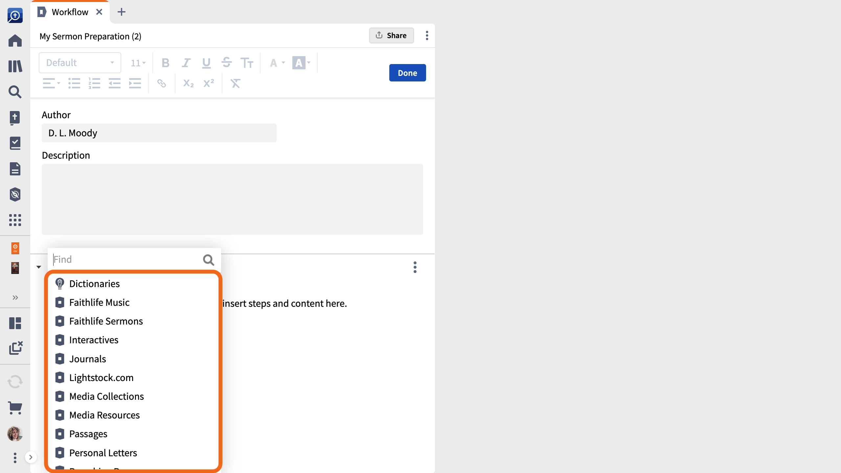Choose Media Resources from the list

133,415
